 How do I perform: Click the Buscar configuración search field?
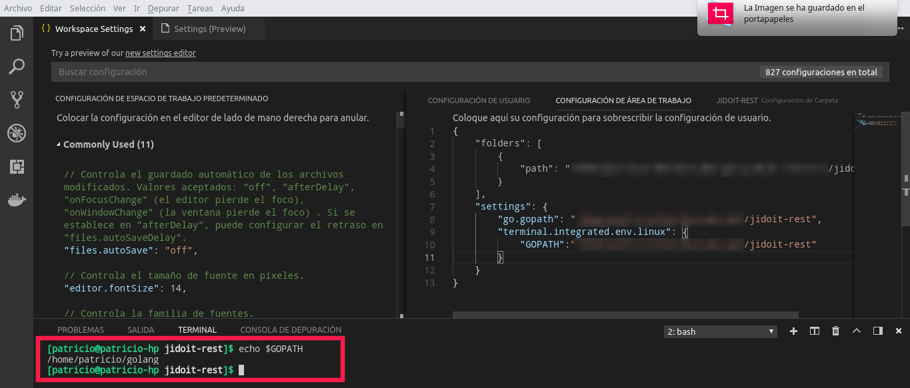(267, 71)
